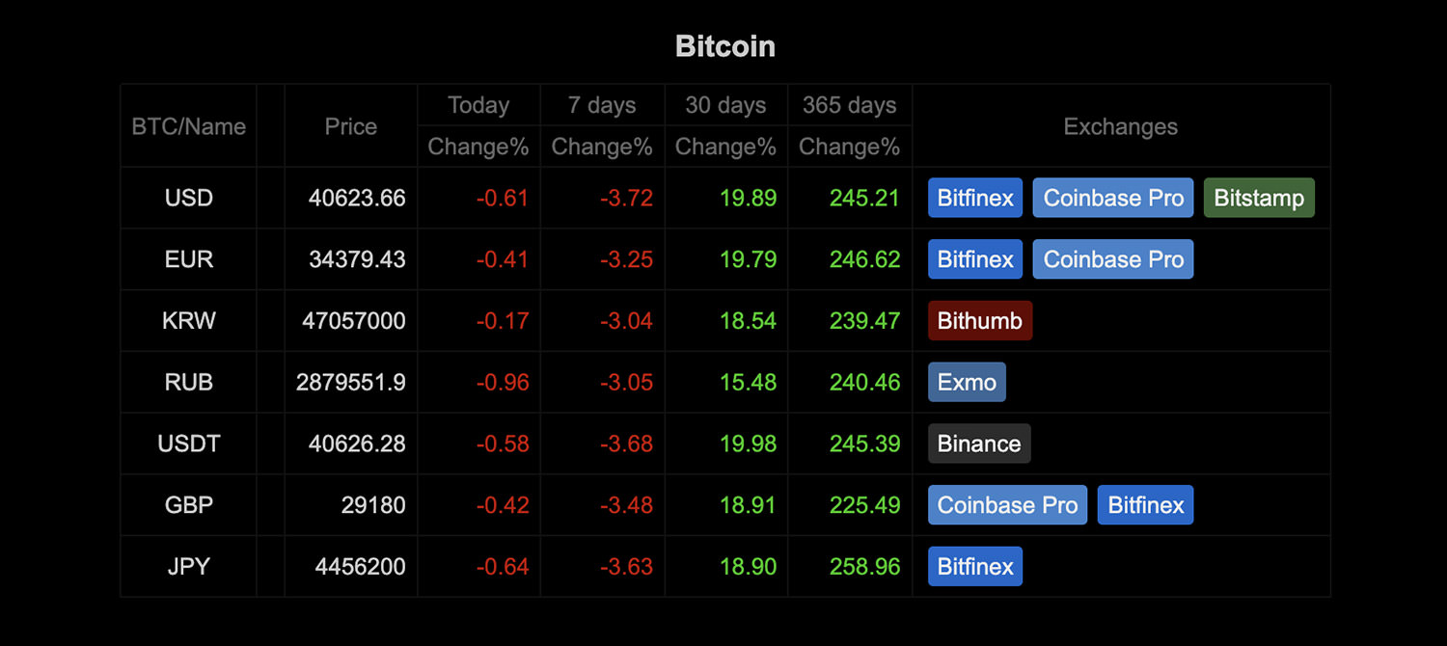This screenshot has width=1447, height=646.
Task: Click the 7 days column header
Action: tap(602, 105)
